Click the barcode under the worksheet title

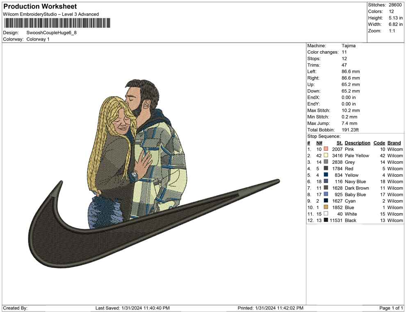57,23
